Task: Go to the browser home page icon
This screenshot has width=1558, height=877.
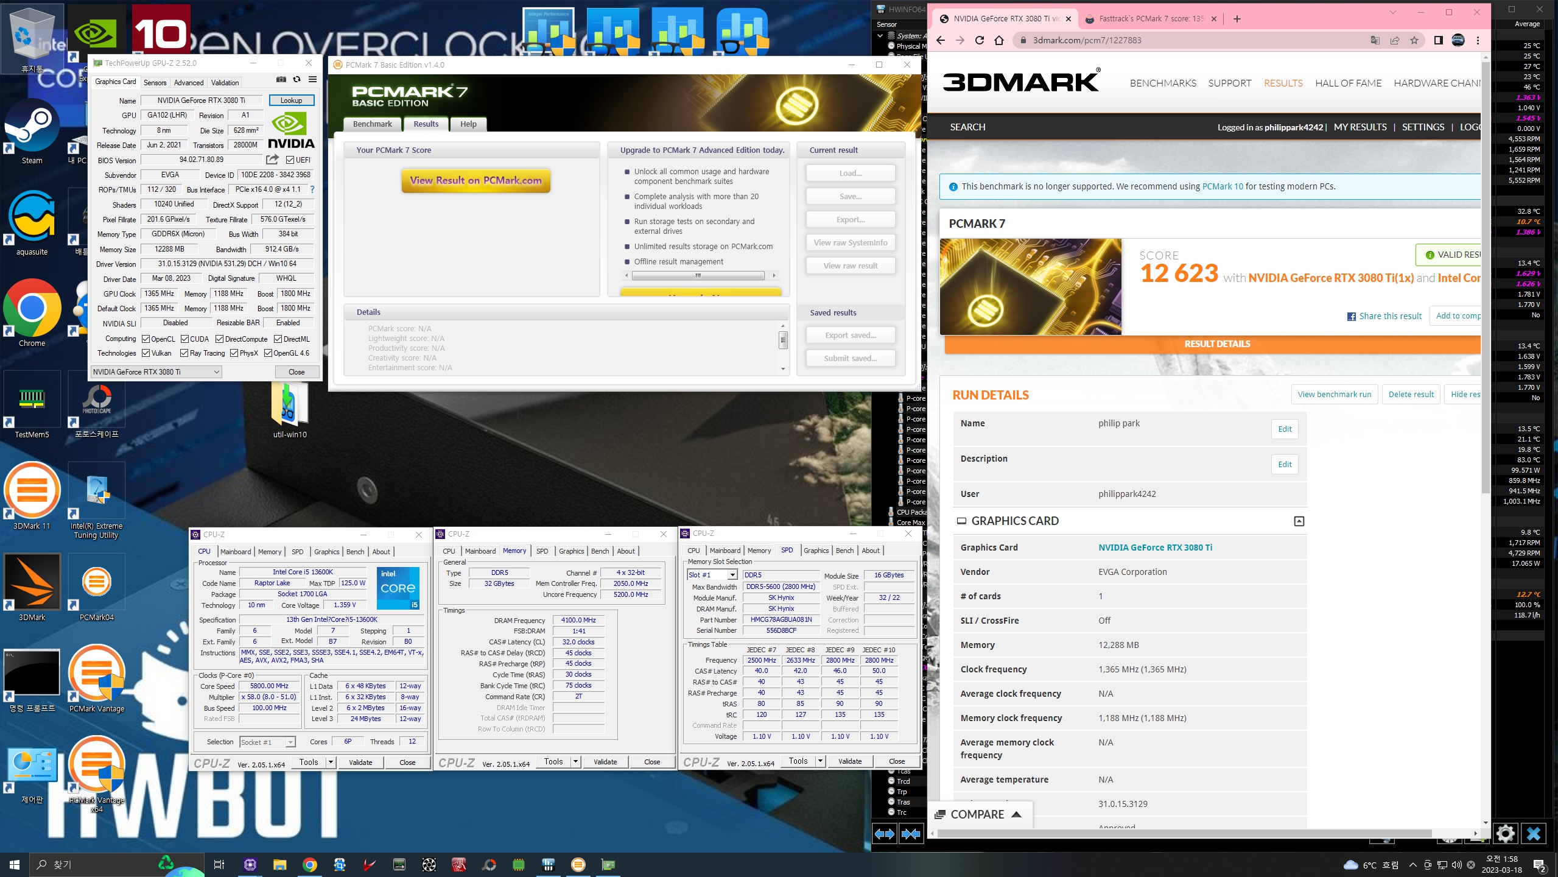Action: point(998,40)
